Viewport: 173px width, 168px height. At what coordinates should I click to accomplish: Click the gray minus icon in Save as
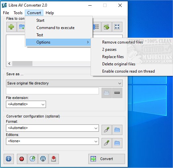pos(117,93)
